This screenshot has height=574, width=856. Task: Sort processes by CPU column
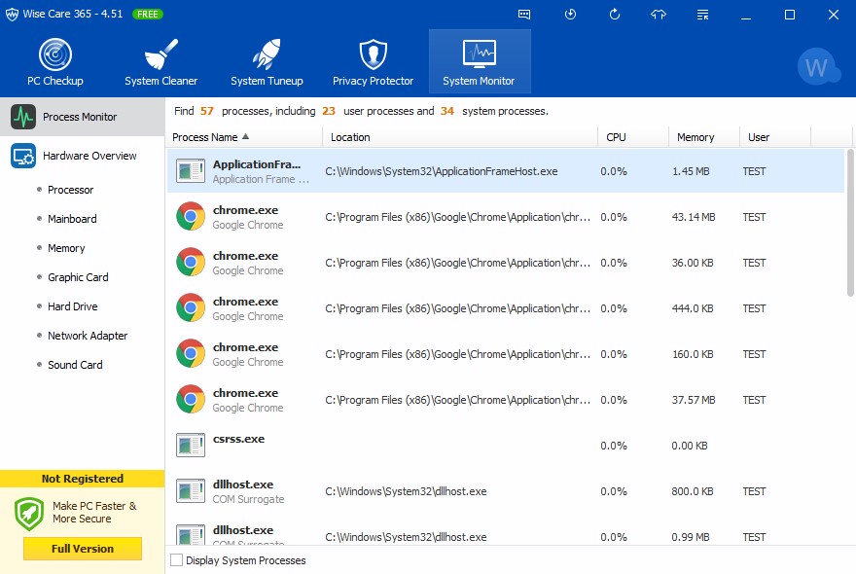pos(616,137)
